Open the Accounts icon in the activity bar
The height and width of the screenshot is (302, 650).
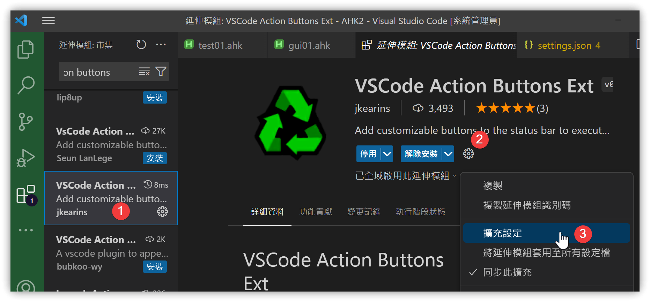coord(25,286)
